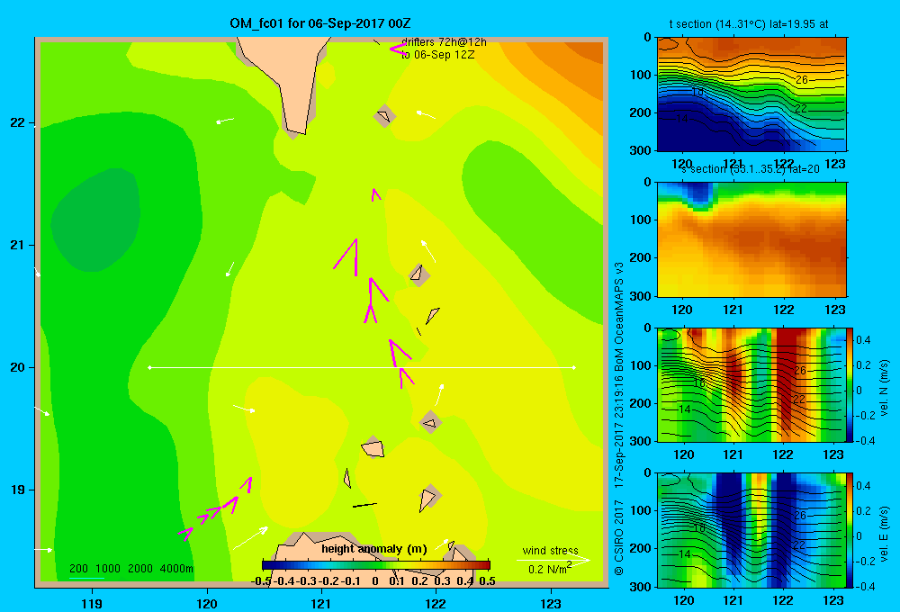Select the magenta drifter legend arrowhead beside 'drifters'

pos(397,49)
